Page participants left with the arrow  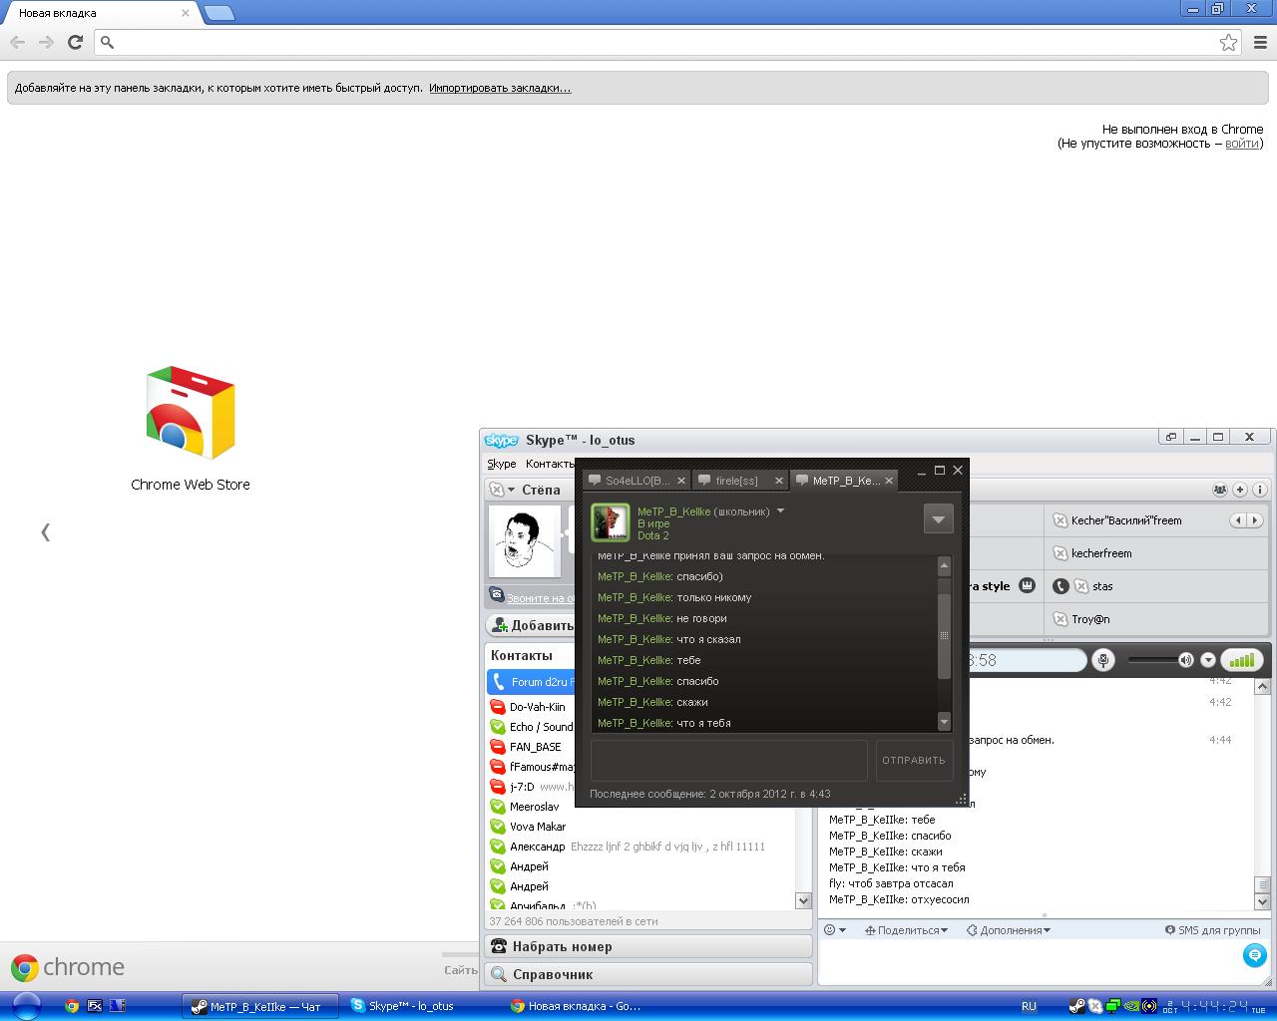tap(1238, 520)
